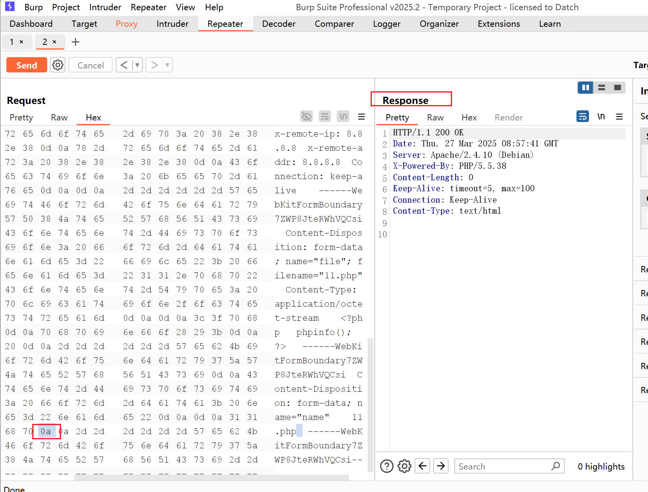Image resolution: width=648 pixels, height=492 pixels.
Task: Select the highlighted 0a hex byte
Action: (x=46, y=431)
